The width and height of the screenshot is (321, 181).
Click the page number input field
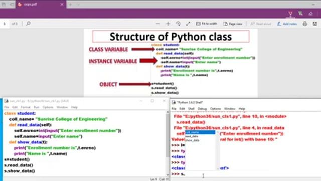(5, 24)
